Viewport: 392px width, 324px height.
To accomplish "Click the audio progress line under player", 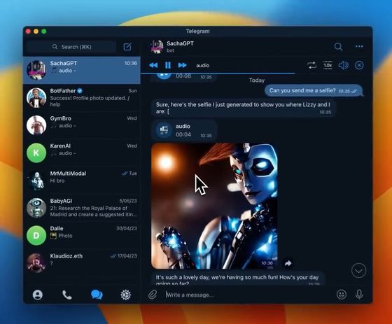I will [x=218, y=73].
